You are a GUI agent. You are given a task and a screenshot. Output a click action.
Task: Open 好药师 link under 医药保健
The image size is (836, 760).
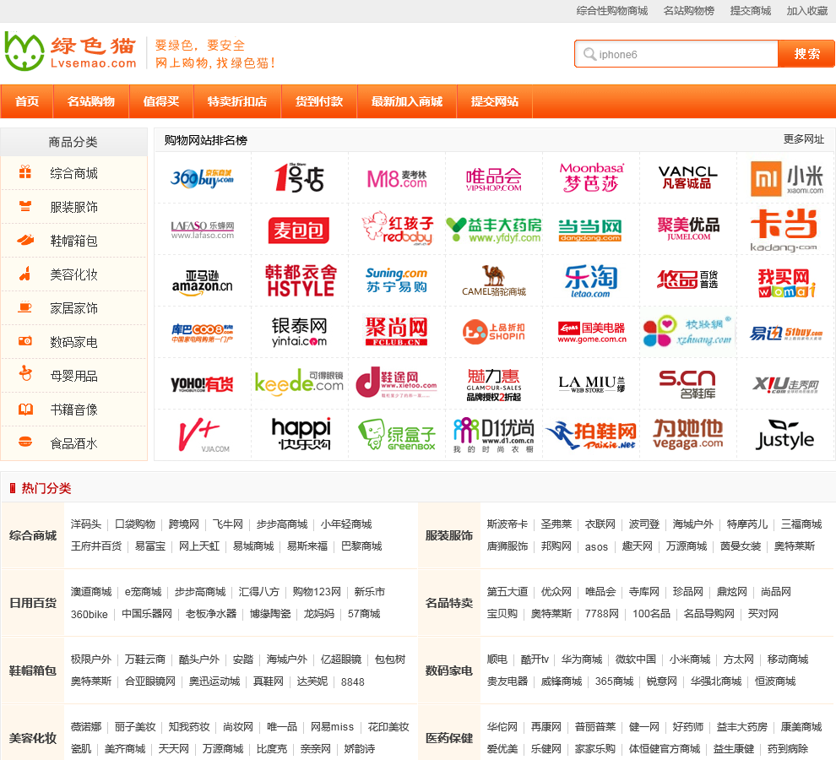pos(687,727)
